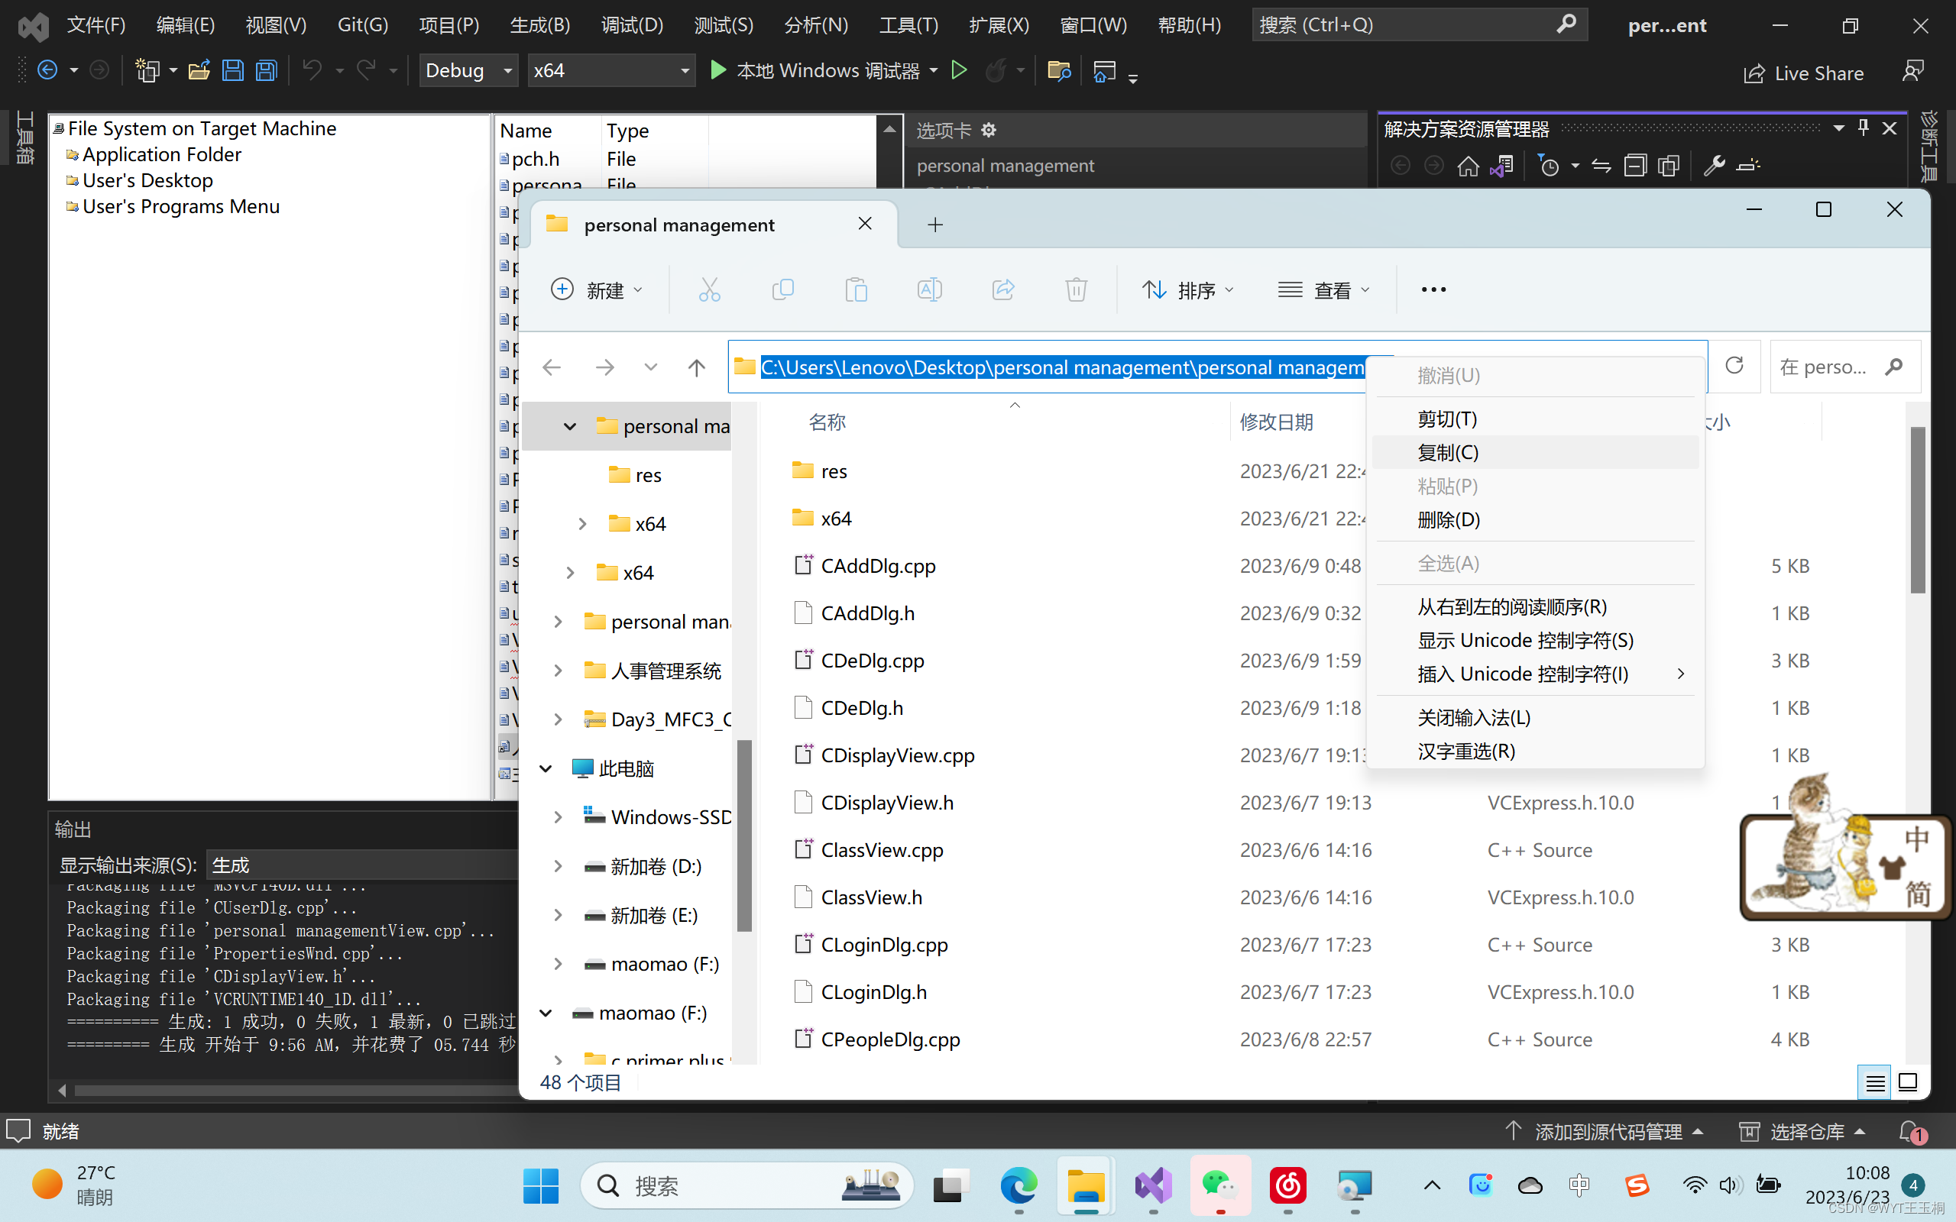The image size is (1956, 1222).
Task: Expand the Windows-SSD tree node
Action: pyautogui.click(x=558, y=817)
